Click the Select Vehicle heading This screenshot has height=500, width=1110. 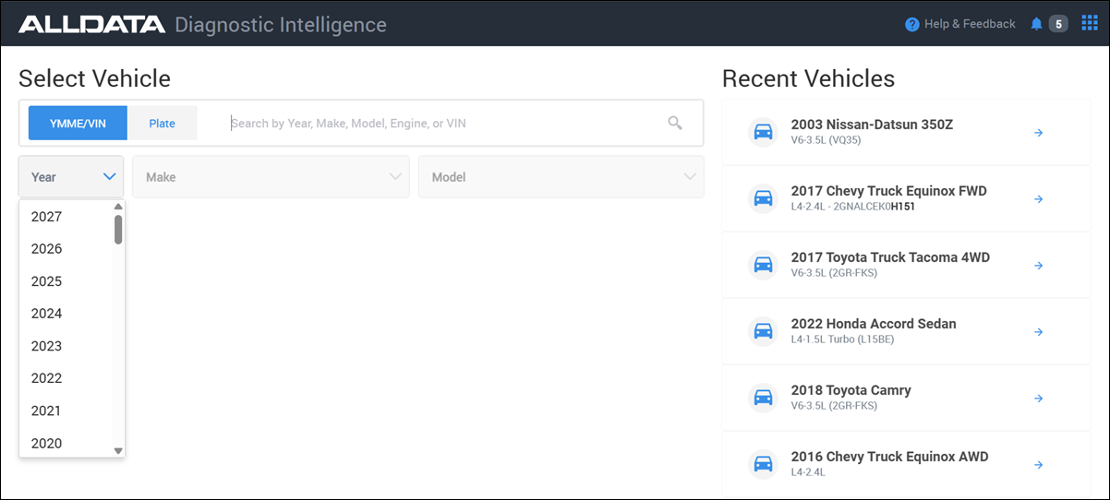tap(94, 78)
